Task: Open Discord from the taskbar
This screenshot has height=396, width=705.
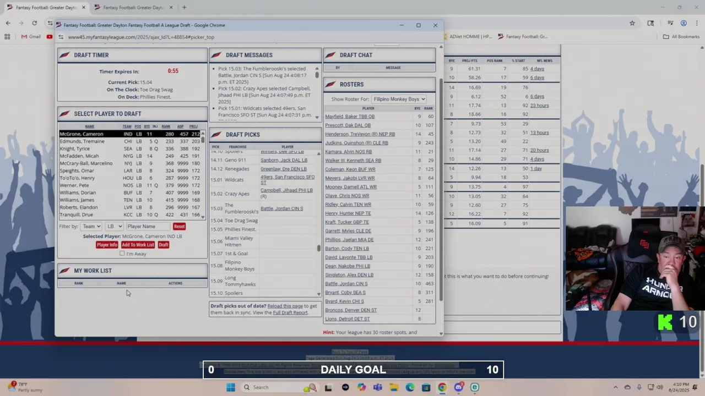Action: click(x=458, y=387)
